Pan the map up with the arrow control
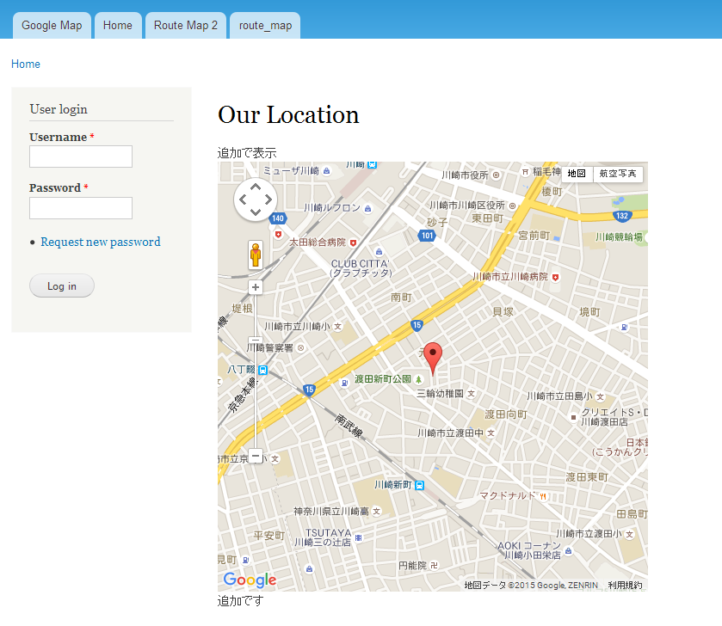The width and height of the screenshot is (722, 626). coord(256,187)
